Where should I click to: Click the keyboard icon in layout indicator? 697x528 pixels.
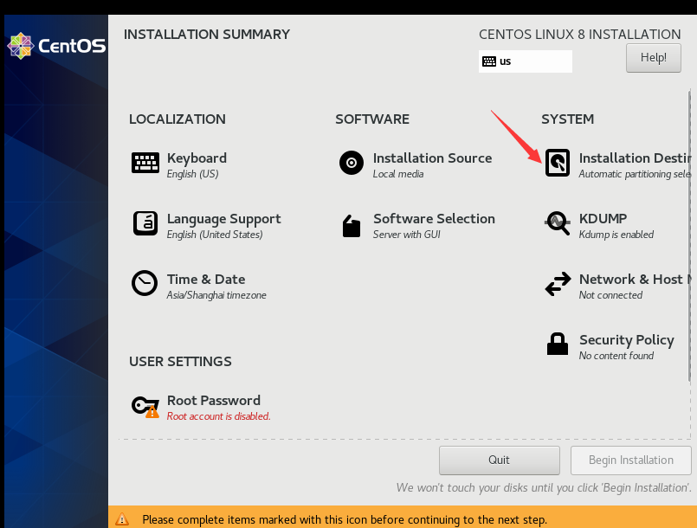(489, 61)
